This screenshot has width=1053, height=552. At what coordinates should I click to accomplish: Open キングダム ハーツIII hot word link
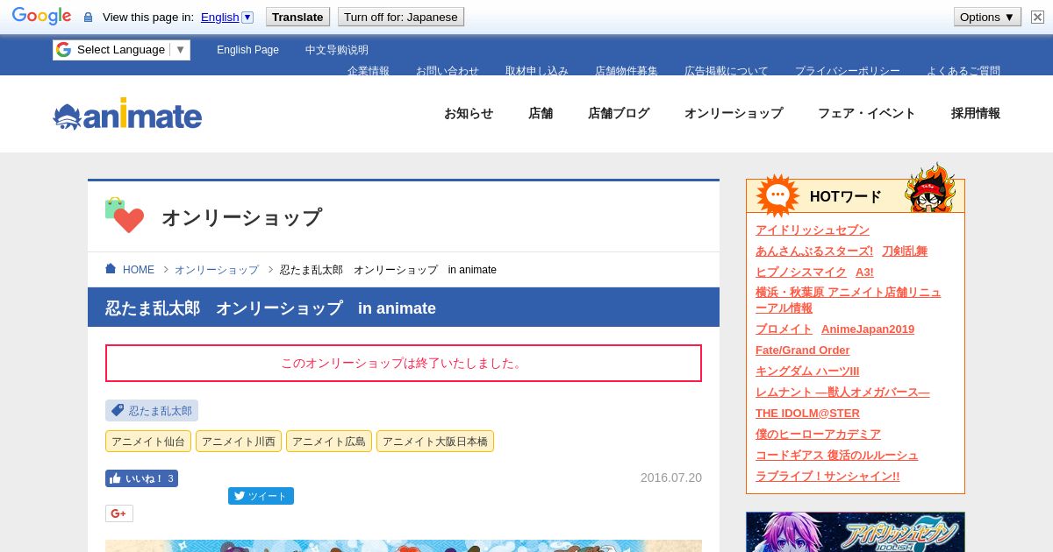click(807, 371)
